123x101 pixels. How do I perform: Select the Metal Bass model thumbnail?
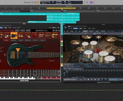point(55,35)
